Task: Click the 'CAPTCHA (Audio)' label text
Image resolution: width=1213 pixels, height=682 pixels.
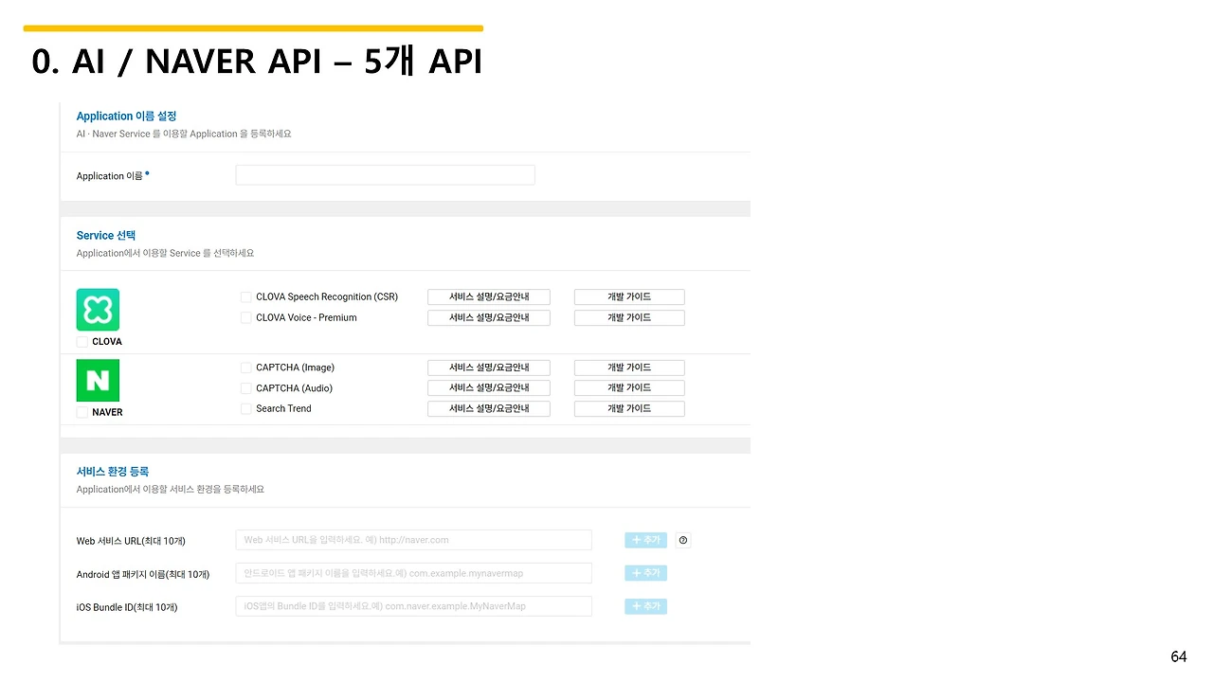Action: click(x=294, y=388)
